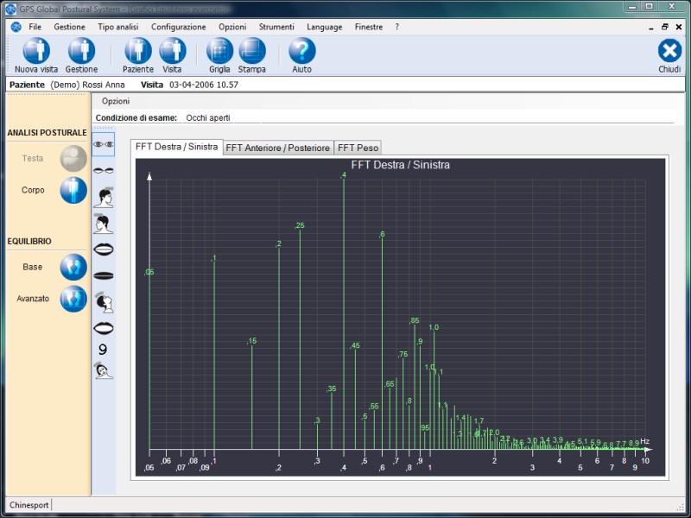Open the Paziente toolbar icon
This screenshot has height=518, width=691.
(x=138, y=52)
